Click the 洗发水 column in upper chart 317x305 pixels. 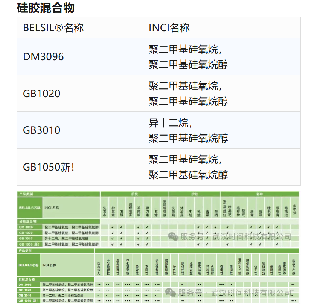[104, 211]
